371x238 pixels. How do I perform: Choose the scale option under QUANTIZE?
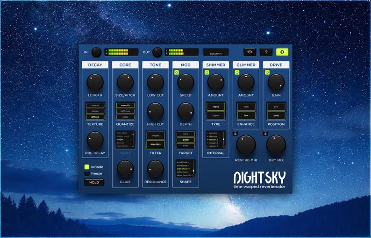tap(125, 117)
